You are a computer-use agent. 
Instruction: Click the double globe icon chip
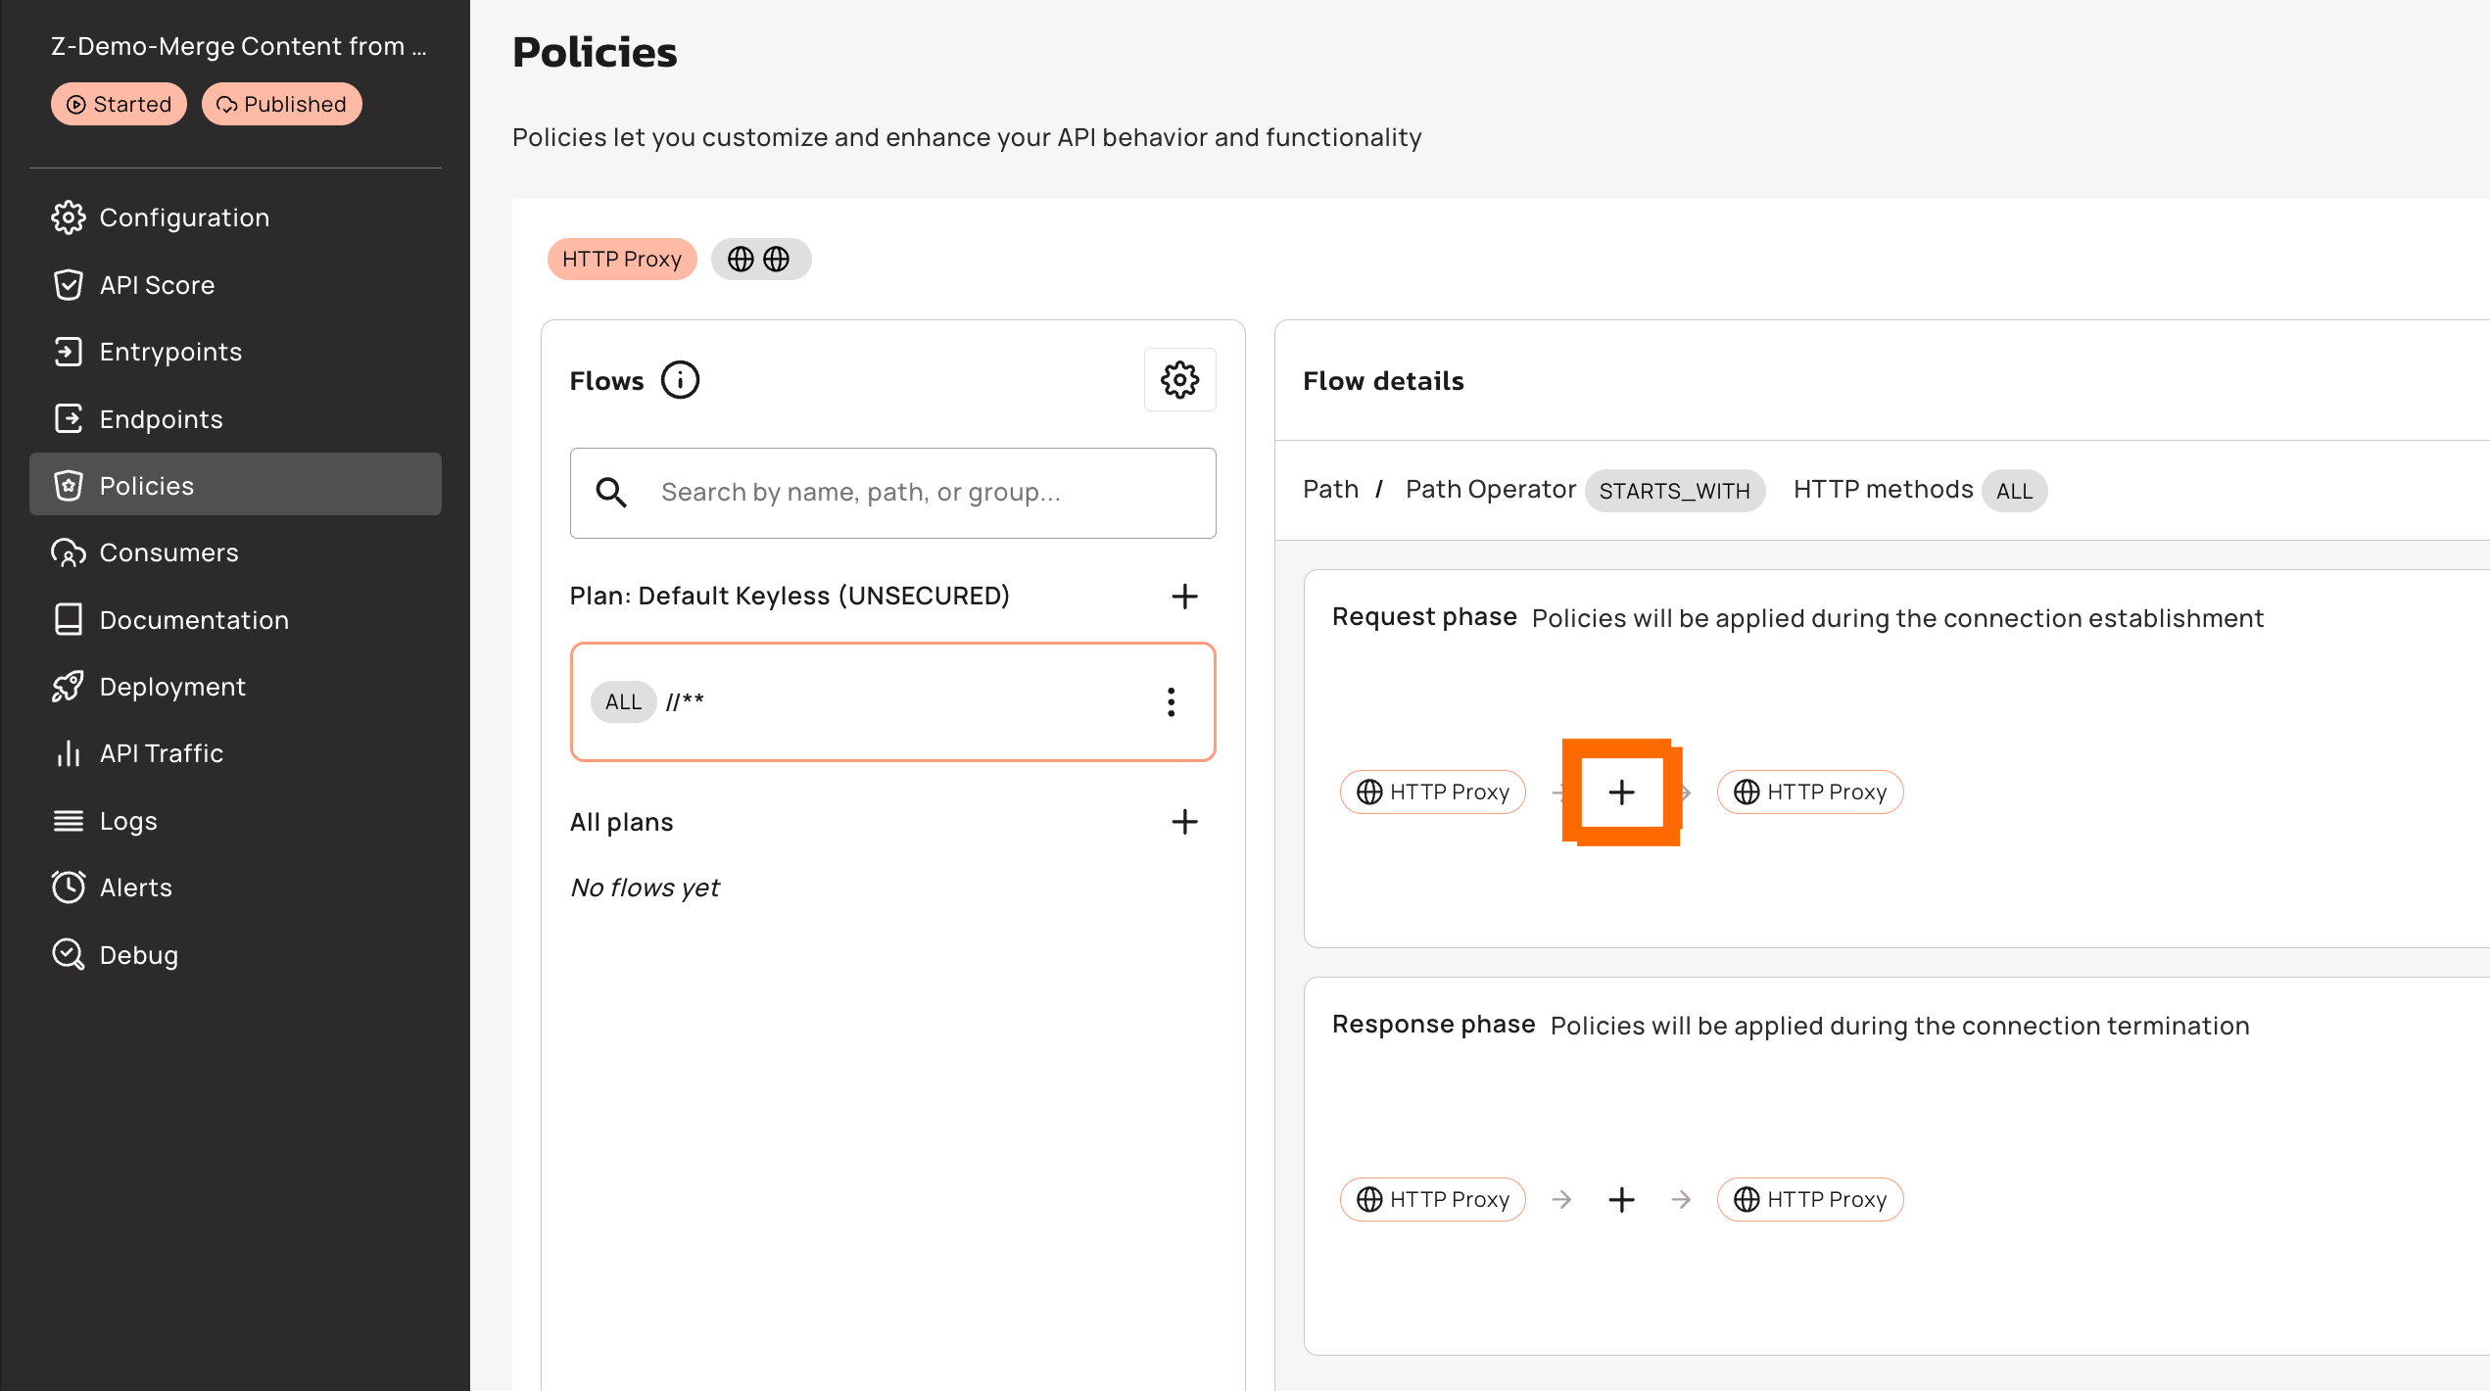click(x=760, y=259)
